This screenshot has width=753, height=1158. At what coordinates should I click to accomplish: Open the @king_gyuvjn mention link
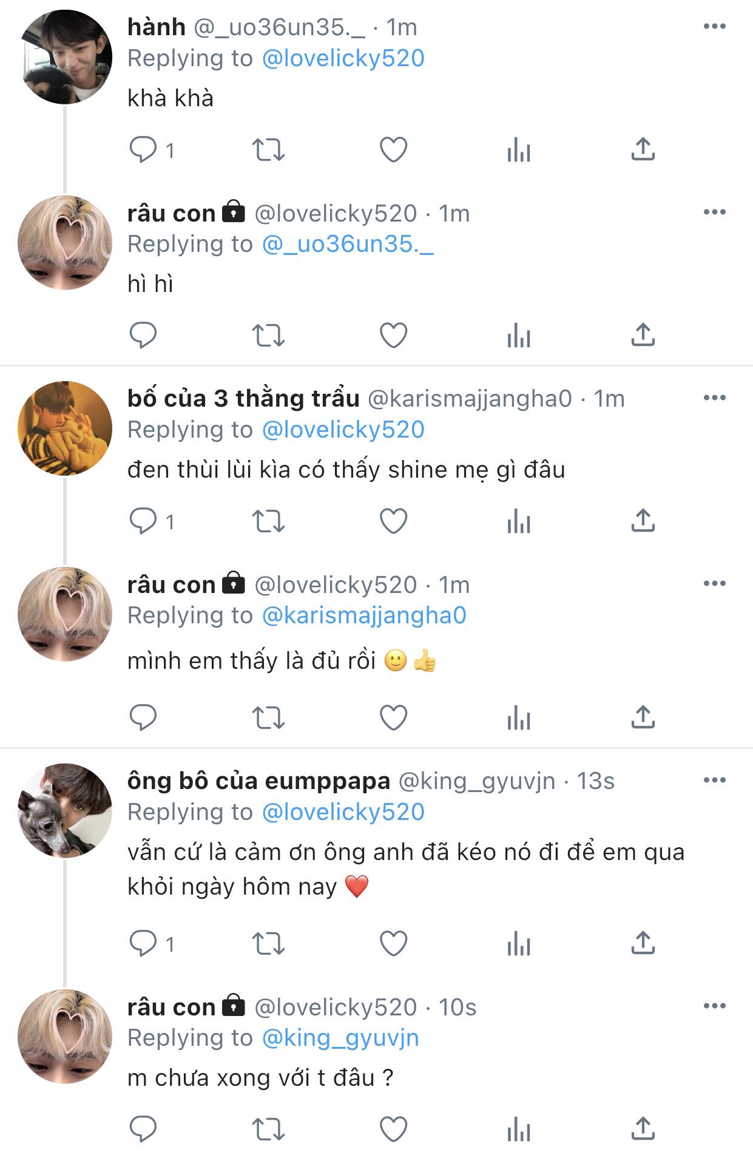coord(340,1038)
